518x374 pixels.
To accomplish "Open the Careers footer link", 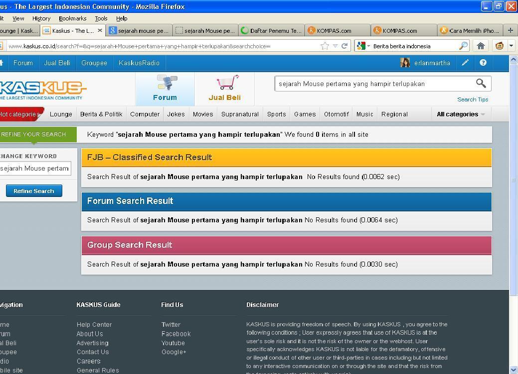I will coord(89,361).
